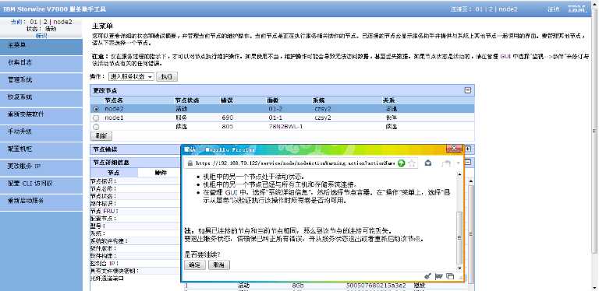The image size is (599, 291).
Task: Click the flag icon in popup status bar
Action: (x=438, y=276)
